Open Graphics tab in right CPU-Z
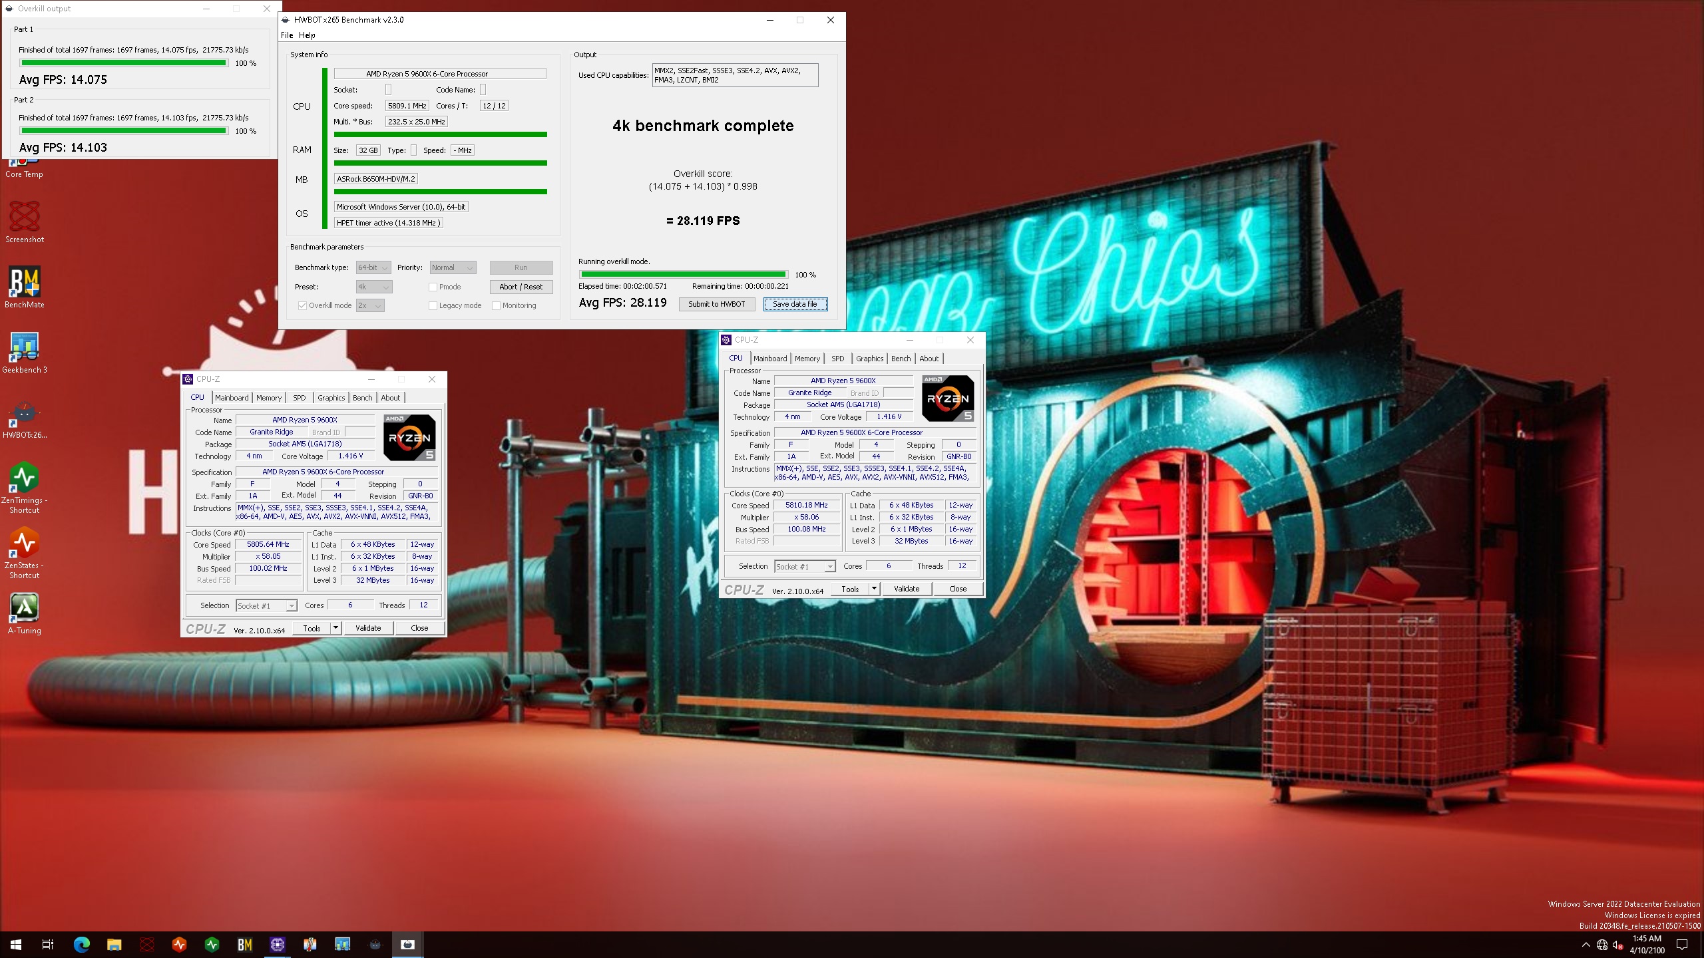Image resolution: width=1704 pixels, height=958 pixels. click(x=869, y=359)
